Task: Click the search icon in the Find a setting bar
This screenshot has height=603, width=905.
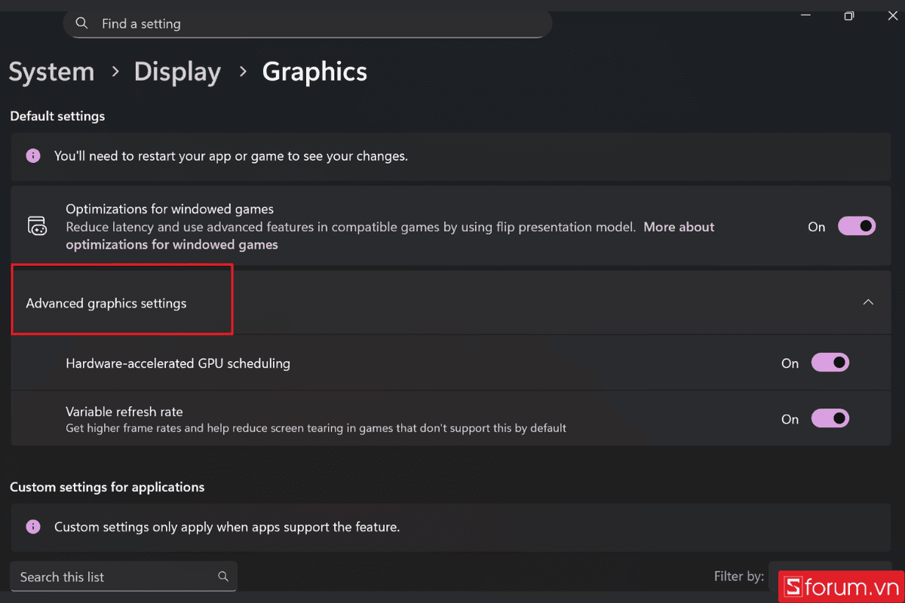Action: (81, 23)
